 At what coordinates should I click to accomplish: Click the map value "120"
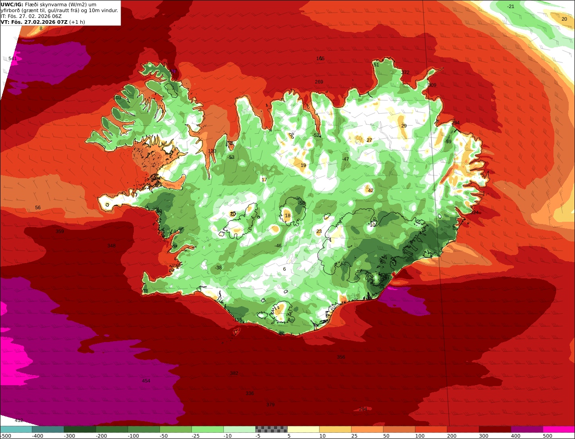click(212, 151)
